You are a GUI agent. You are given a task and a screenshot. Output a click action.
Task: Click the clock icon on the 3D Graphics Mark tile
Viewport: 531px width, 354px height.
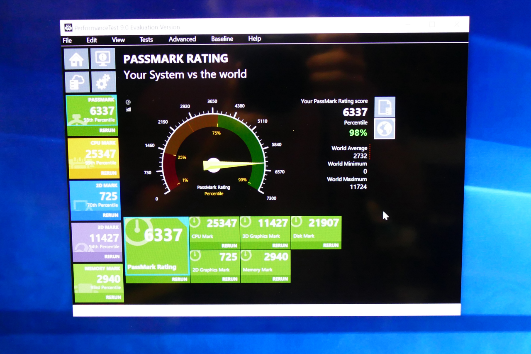click(246, 222)
